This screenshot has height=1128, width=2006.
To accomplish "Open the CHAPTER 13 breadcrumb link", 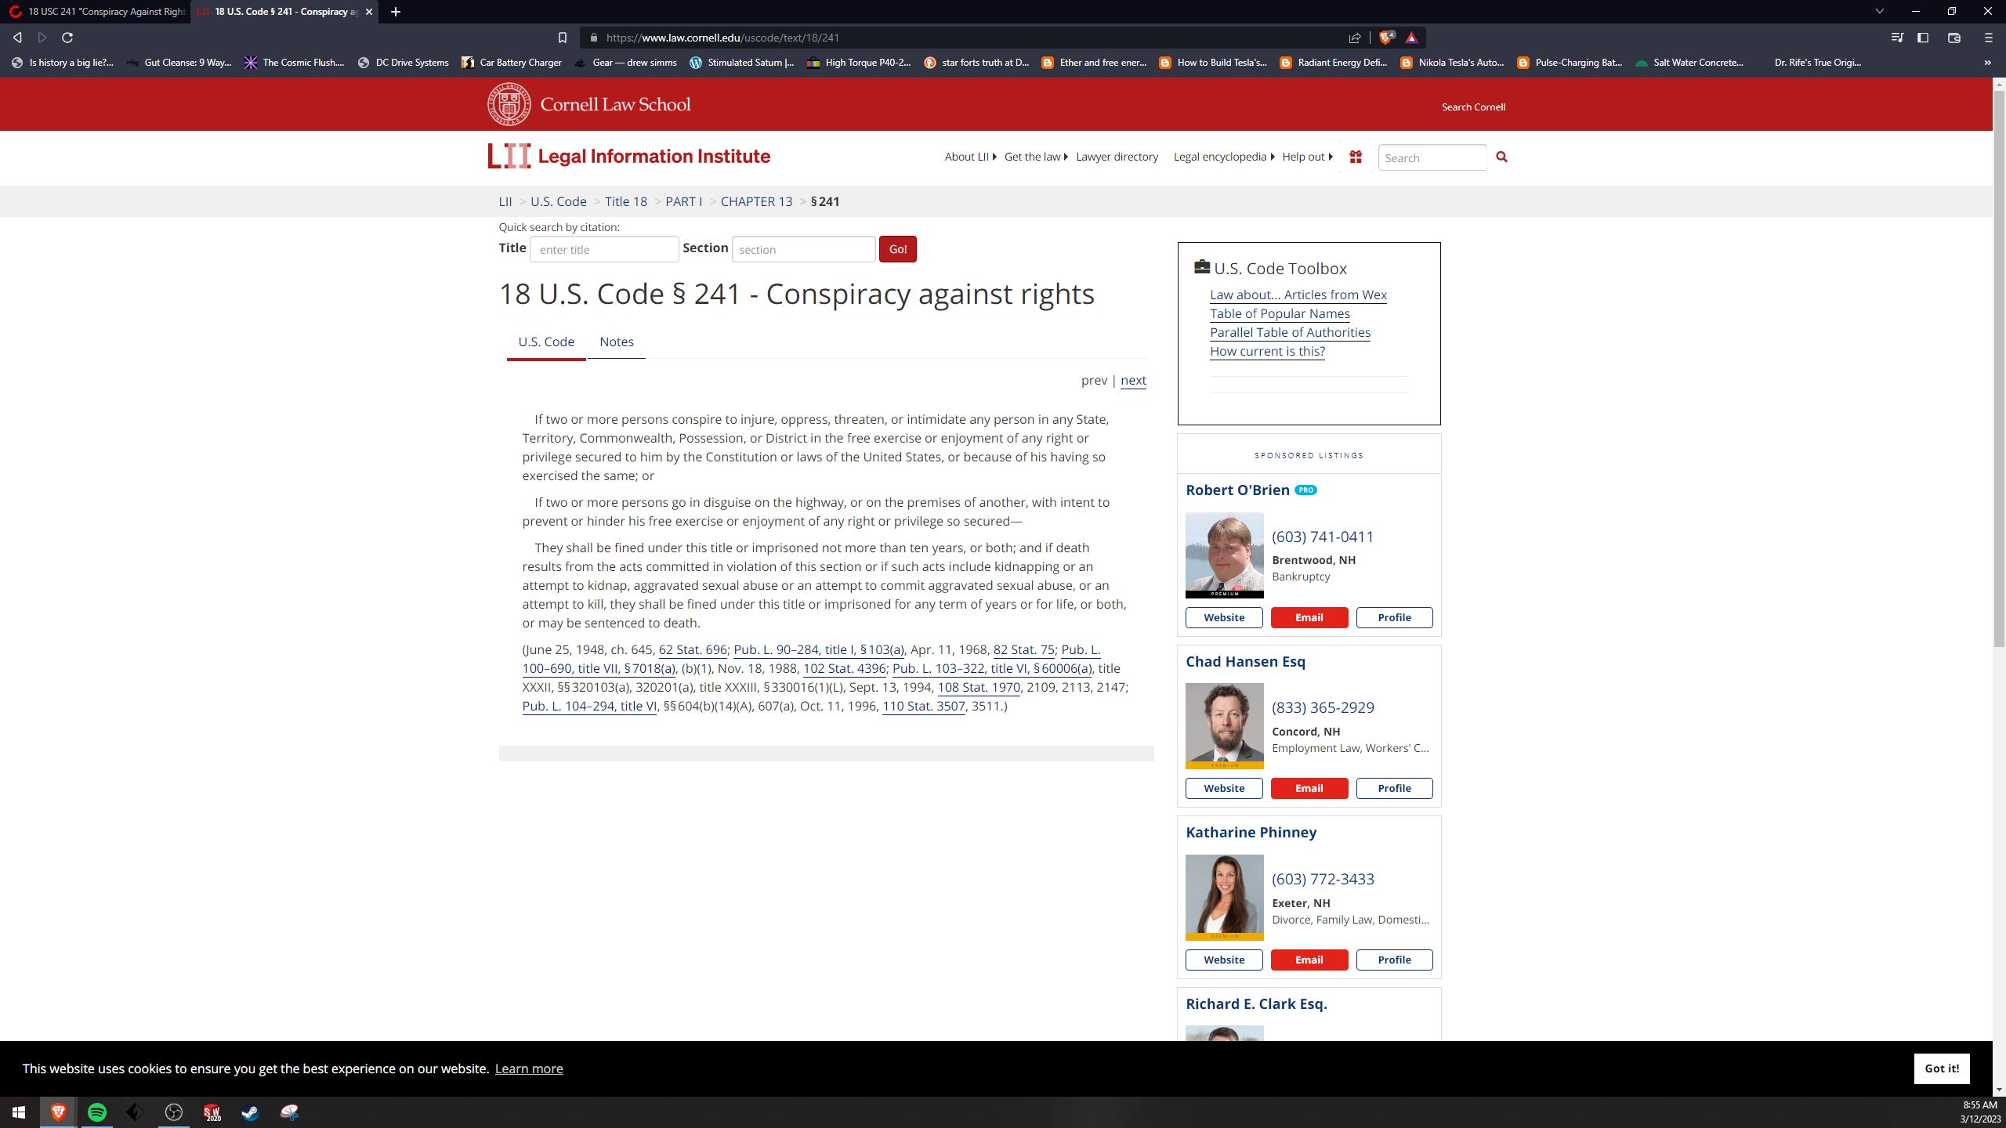I will 756,202.
